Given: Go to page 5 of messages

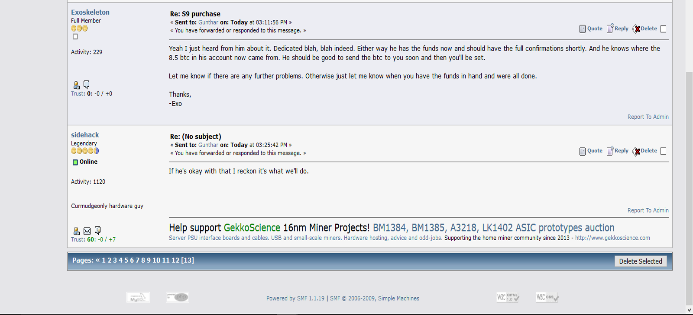Looking at the screenshot, I should tap(126, 260).
